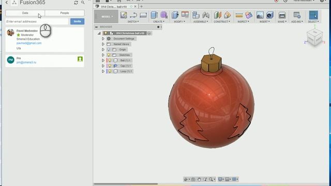The width and height of the screenshot is (331, 186).
Task: Click the Extrude tool icon
Action: [x=154, y=15]
